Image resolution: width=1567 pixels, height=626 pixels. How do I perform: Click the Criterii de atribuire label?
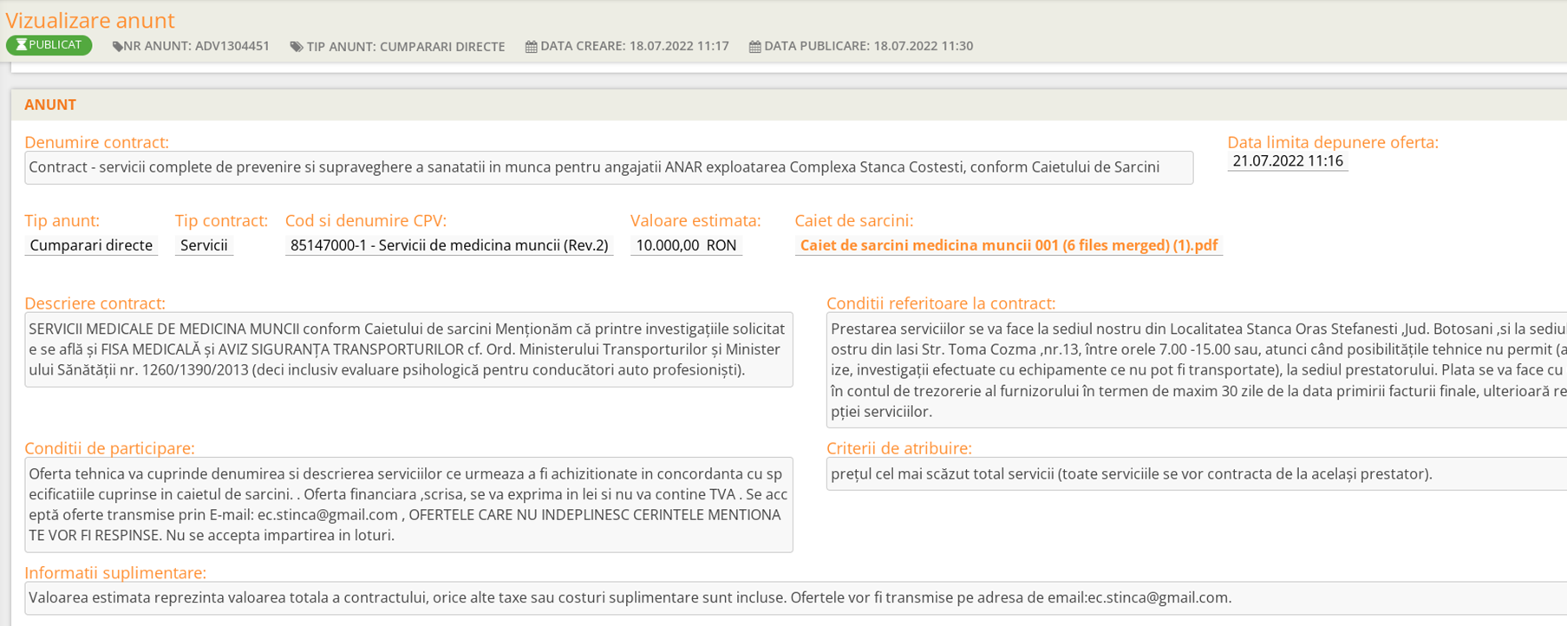[x=899, y=448]
